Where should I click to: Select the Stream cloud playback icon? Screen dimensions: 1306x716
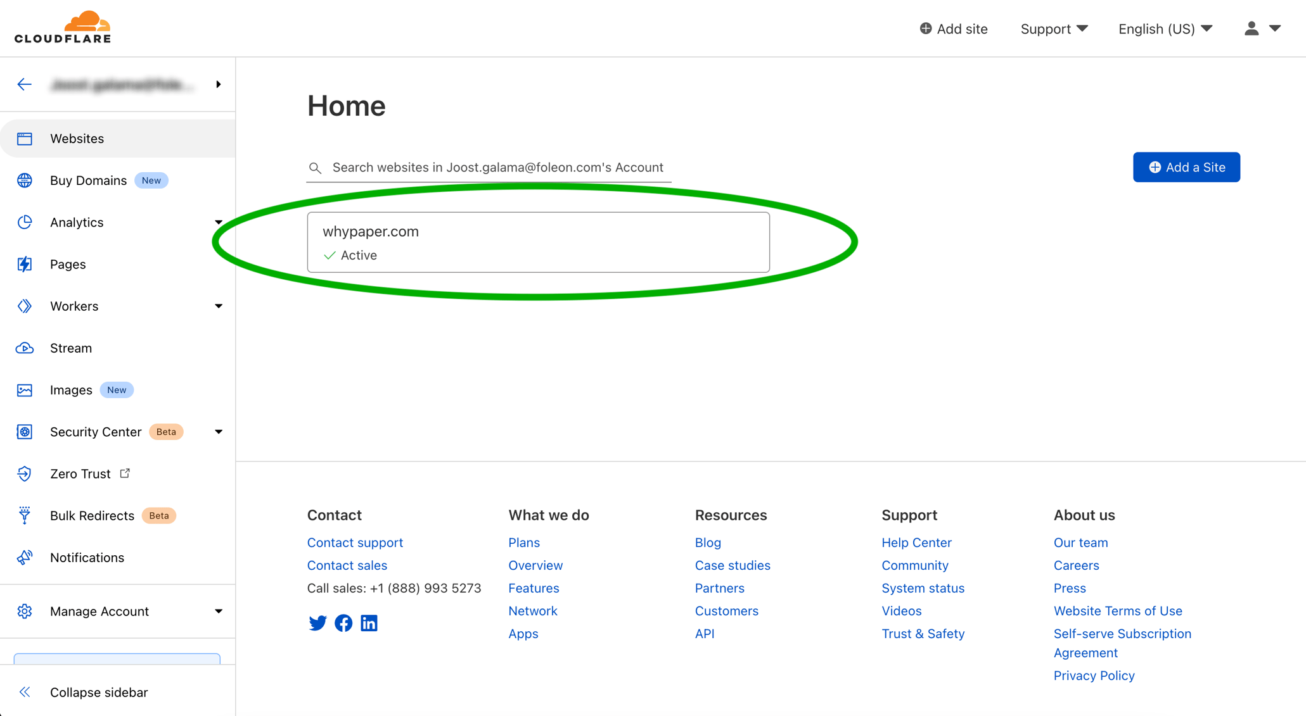(x=25, y=348)
